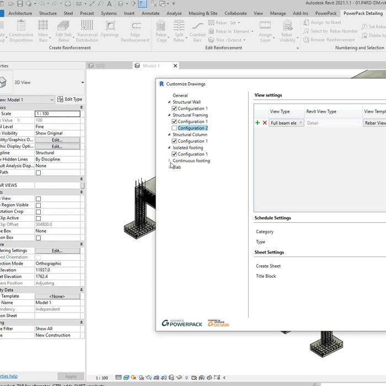Collapse the Isolated footing tree node
386x386 pixels.
pyautogui.click(x=169, y=148)
